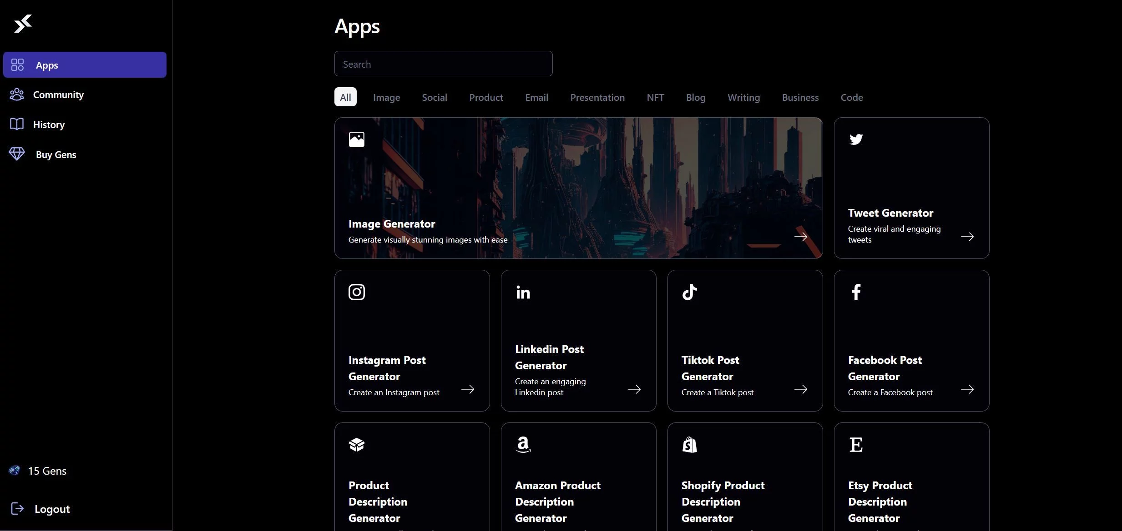The width and height of the screenshot is (1122, 531).
Task: Click into the Apps search input field
Action: 443,64
